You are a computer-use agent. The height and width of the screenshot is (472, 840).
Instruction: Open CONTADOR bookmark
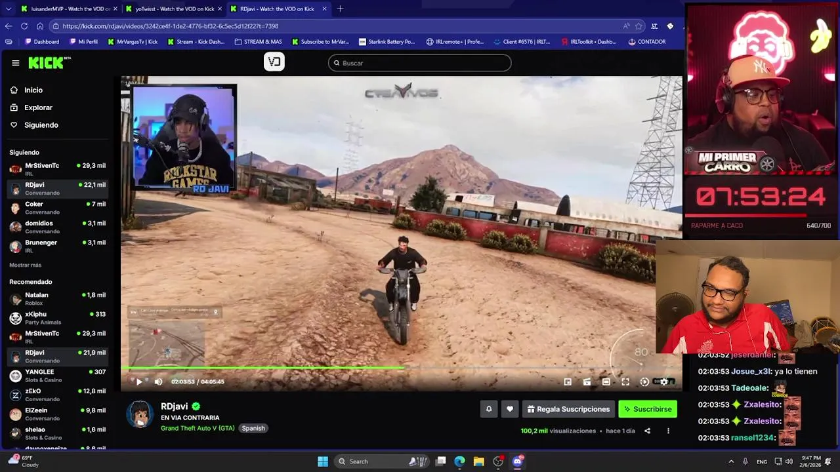coord(646,41)
